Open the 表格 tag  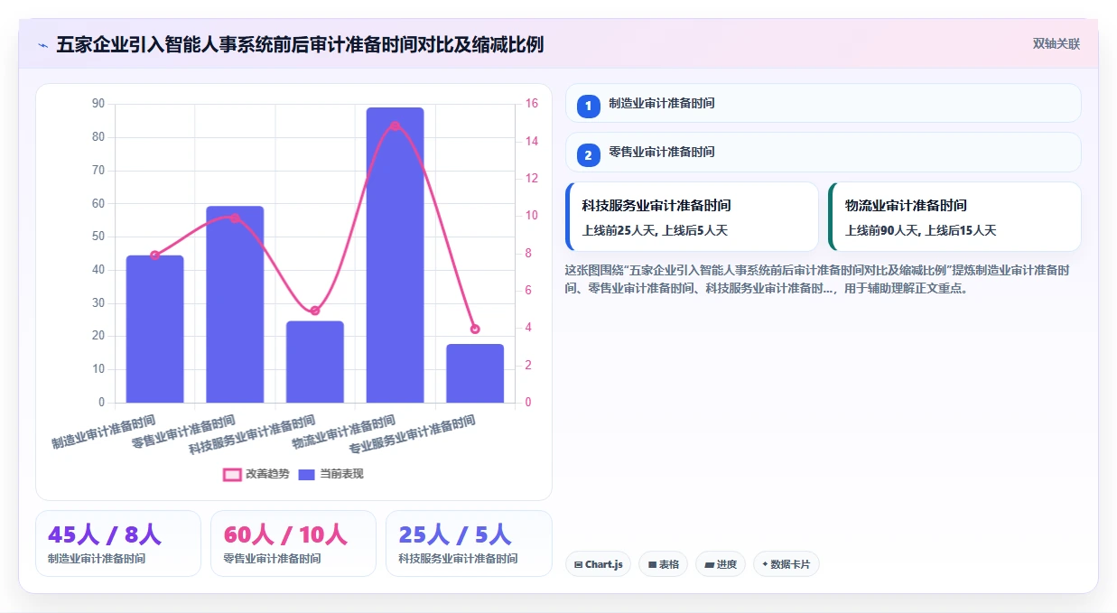point(663,564)
